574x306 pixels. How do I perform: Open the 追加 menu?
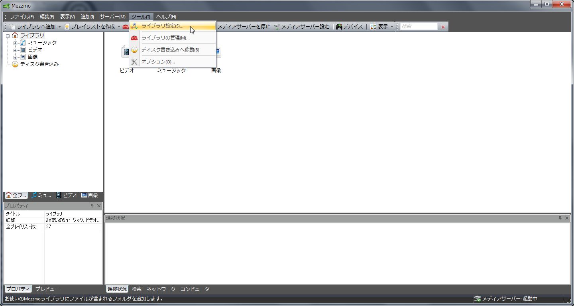coord(87,17)
